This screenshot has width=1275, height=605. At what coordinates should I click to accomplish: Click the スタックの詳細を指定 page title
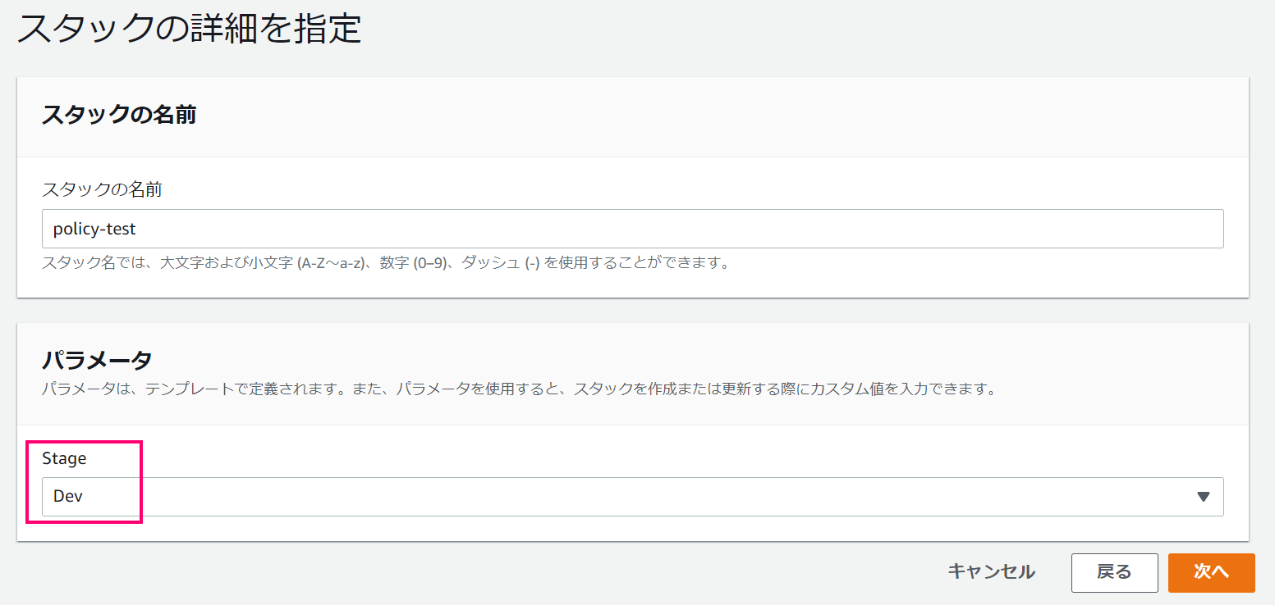[190, 28]
